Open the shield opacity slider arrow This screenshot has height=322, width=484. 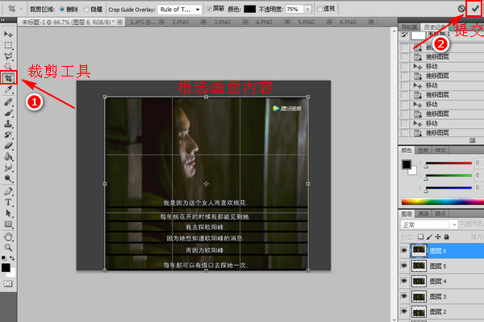[x=307, y=9]
